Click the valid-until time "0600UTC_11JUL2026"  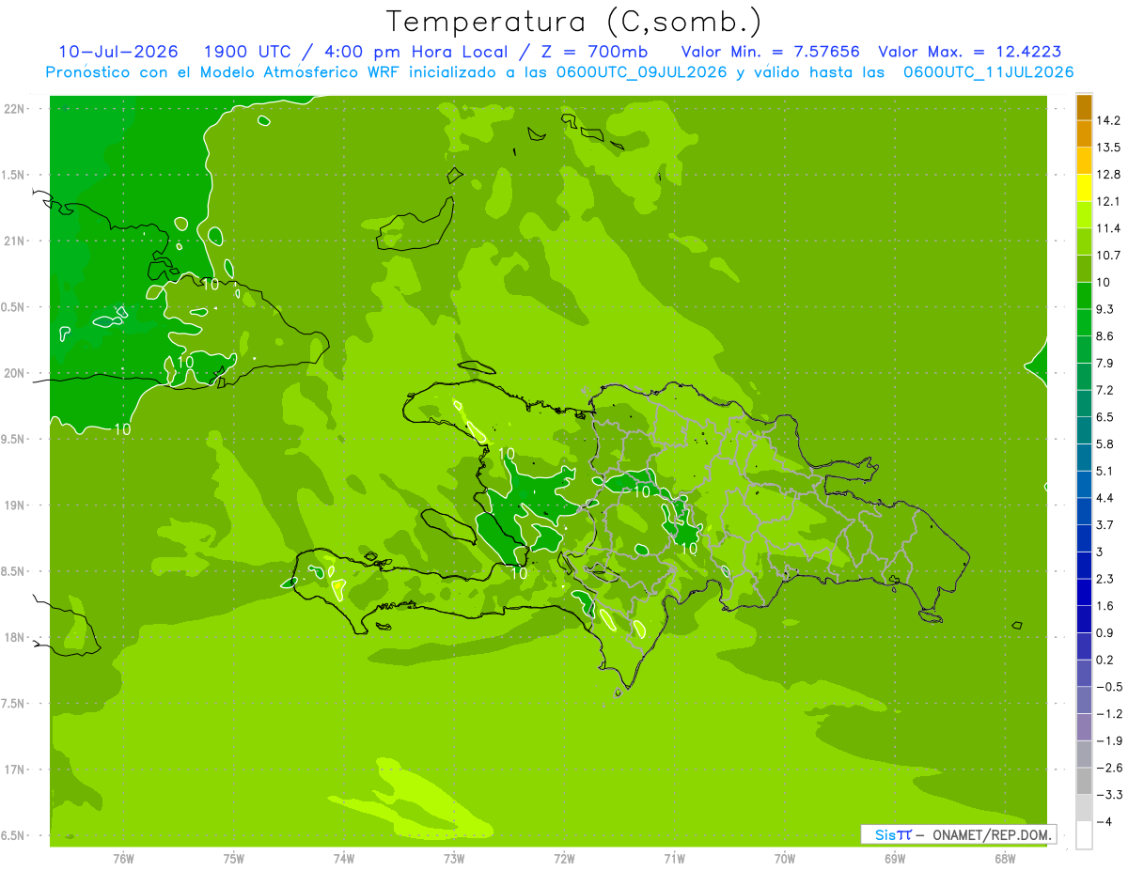pyautogui.click(x=988, y=72)
